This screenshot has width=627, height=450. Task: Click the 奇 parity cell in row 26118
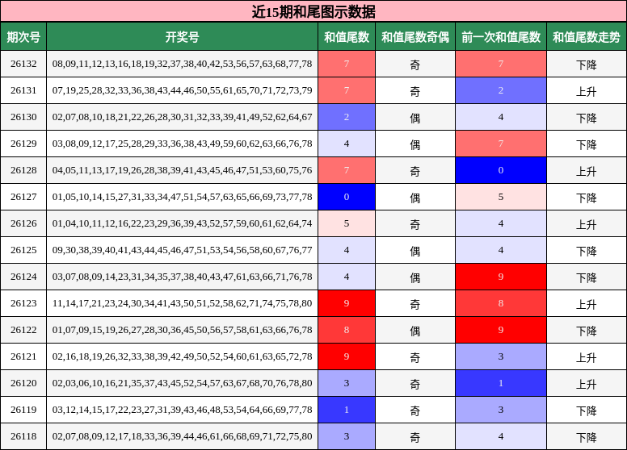(415, 436)
